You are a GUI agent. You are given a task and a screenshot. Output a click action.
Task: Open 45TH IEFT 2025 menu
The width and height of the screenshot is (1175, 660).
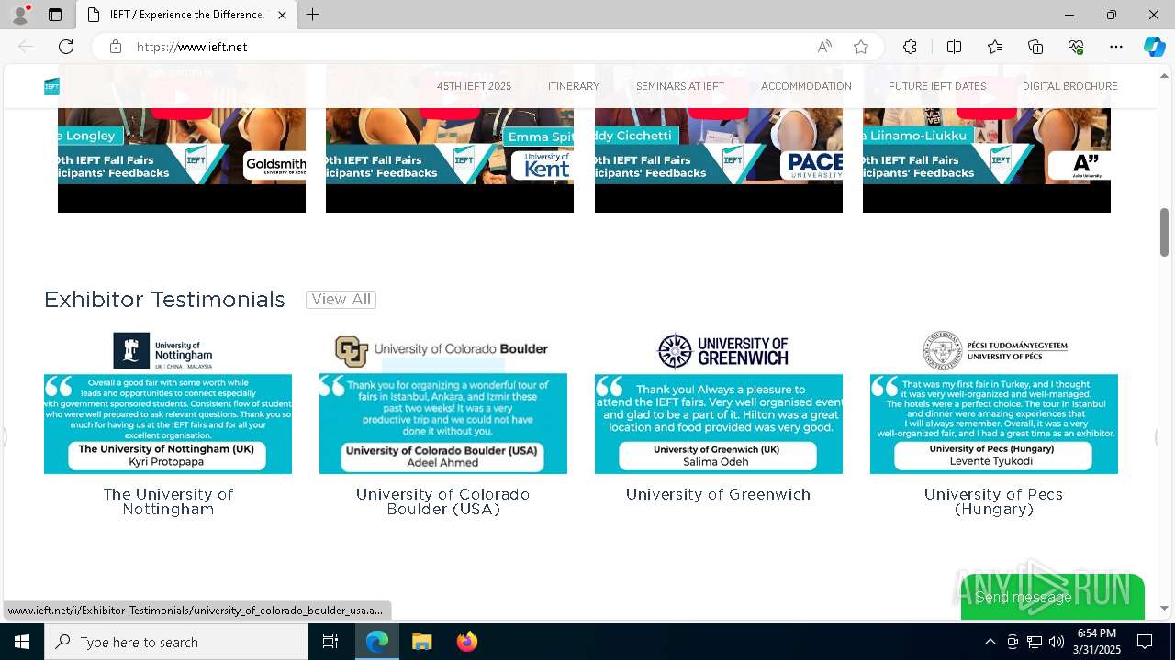(474, 86)
